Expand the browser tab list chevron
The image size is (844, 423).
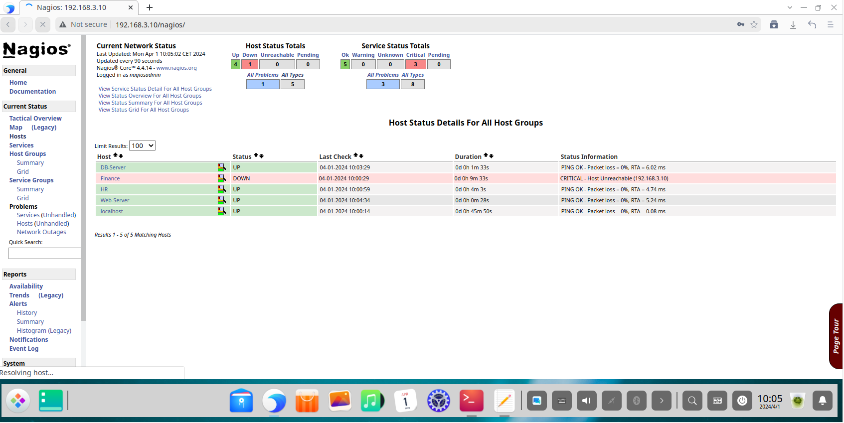point(790,7)
